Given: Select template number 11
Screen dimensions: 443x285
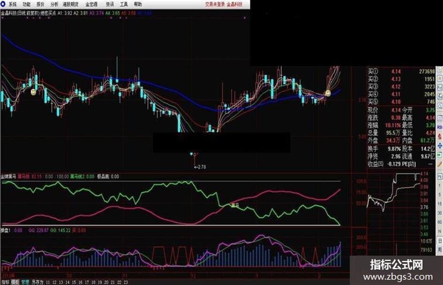Looking at the screenshot, I should (47, 282).
